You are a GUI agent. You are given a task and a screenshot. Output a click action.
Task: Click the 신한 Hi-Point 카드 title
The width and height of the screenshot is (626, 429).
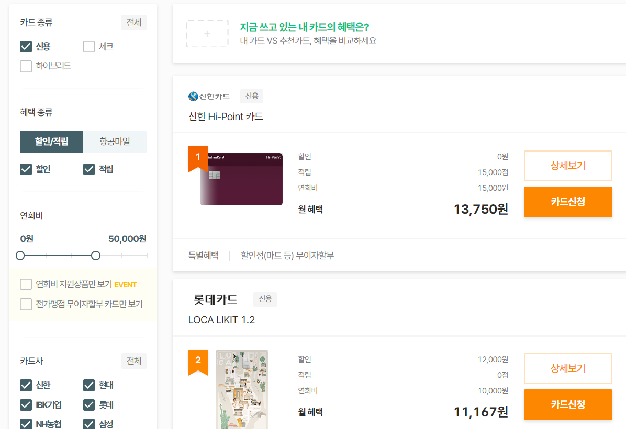pyautogui.click(x=226, y=117)
